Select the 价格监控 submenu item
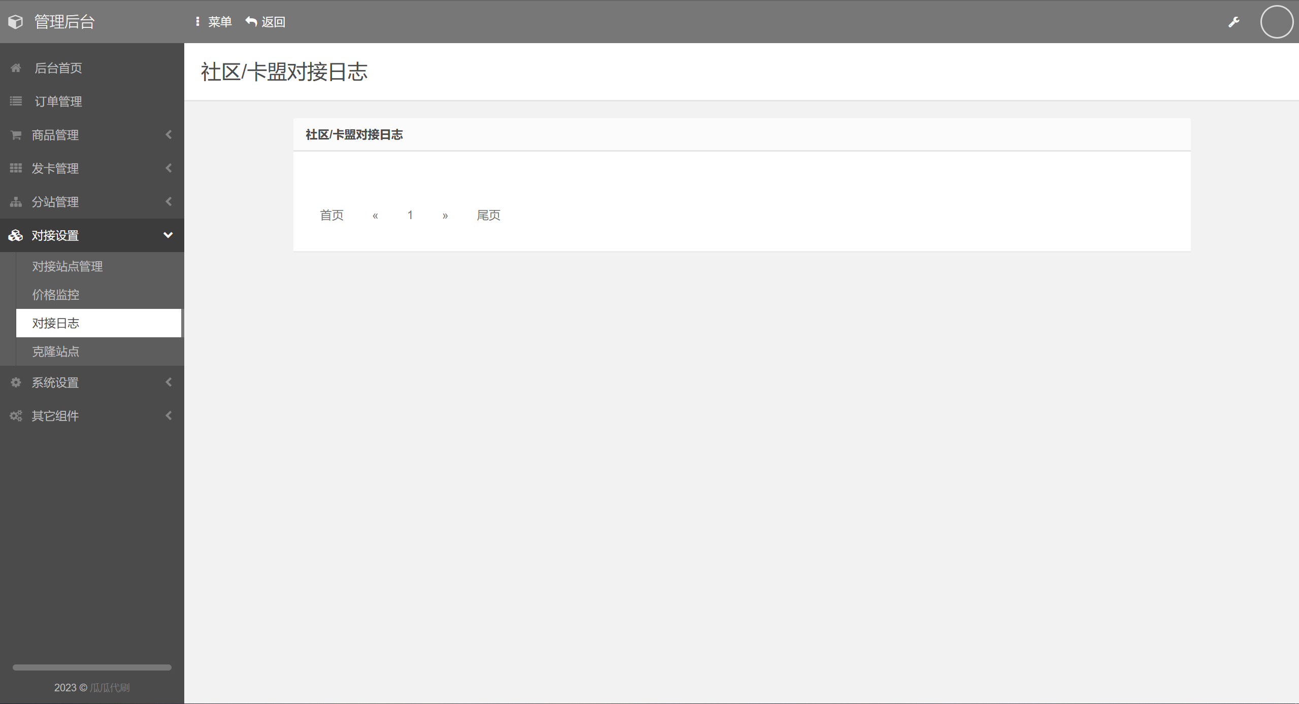Screen dimensions: 1299x704 point(56,295)
